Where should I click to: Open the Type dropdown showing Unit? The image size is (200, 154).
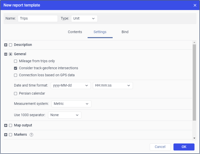84,19
